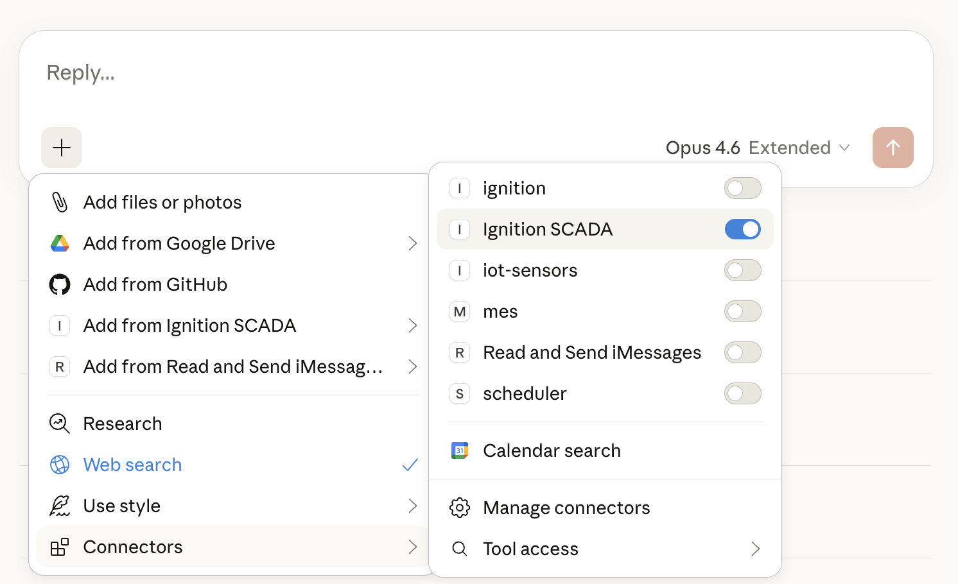The height and width of the screenshot is (584, 958).
Task: Choose Add from Read and Send iMessages
Action: tap(231, 366)
